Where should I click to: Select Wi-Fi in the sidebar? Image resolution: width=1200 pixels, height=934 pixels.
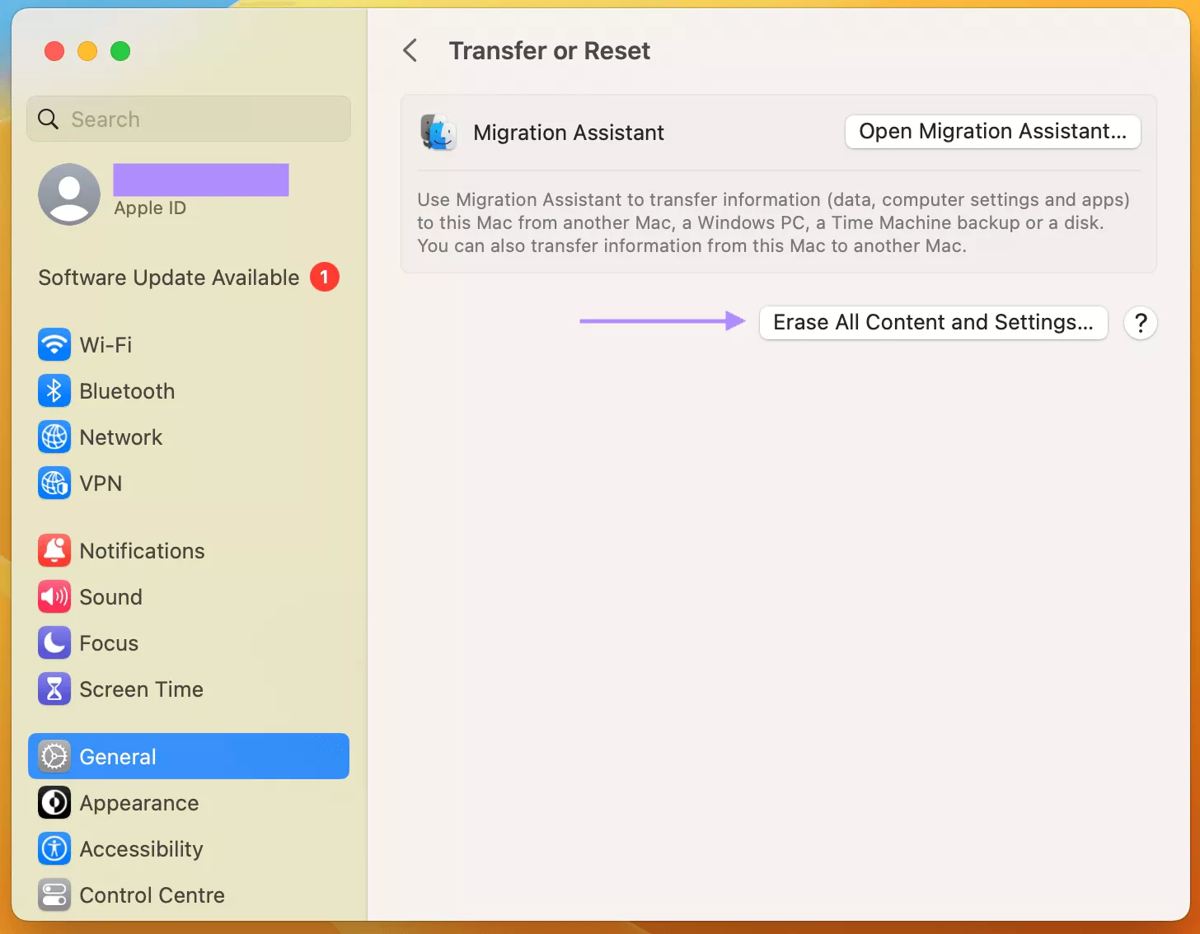(x=105, y=344)
